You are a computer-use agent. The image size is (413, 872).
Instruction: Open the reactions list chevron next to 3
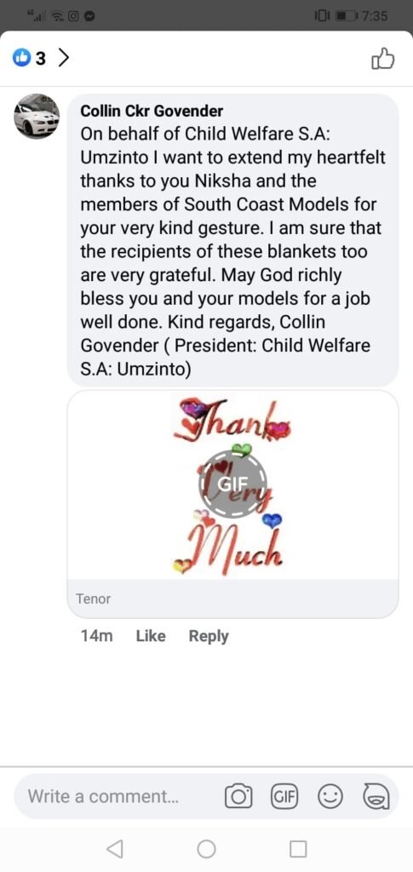click(x=64, y=57)
